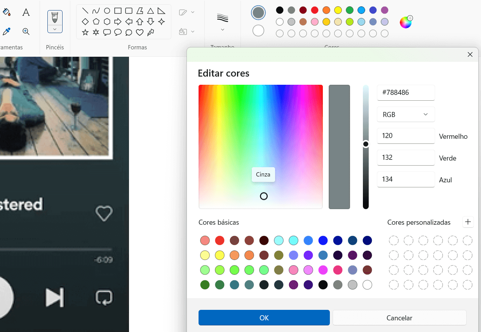Select the Text tool

[x=26, y=12]
